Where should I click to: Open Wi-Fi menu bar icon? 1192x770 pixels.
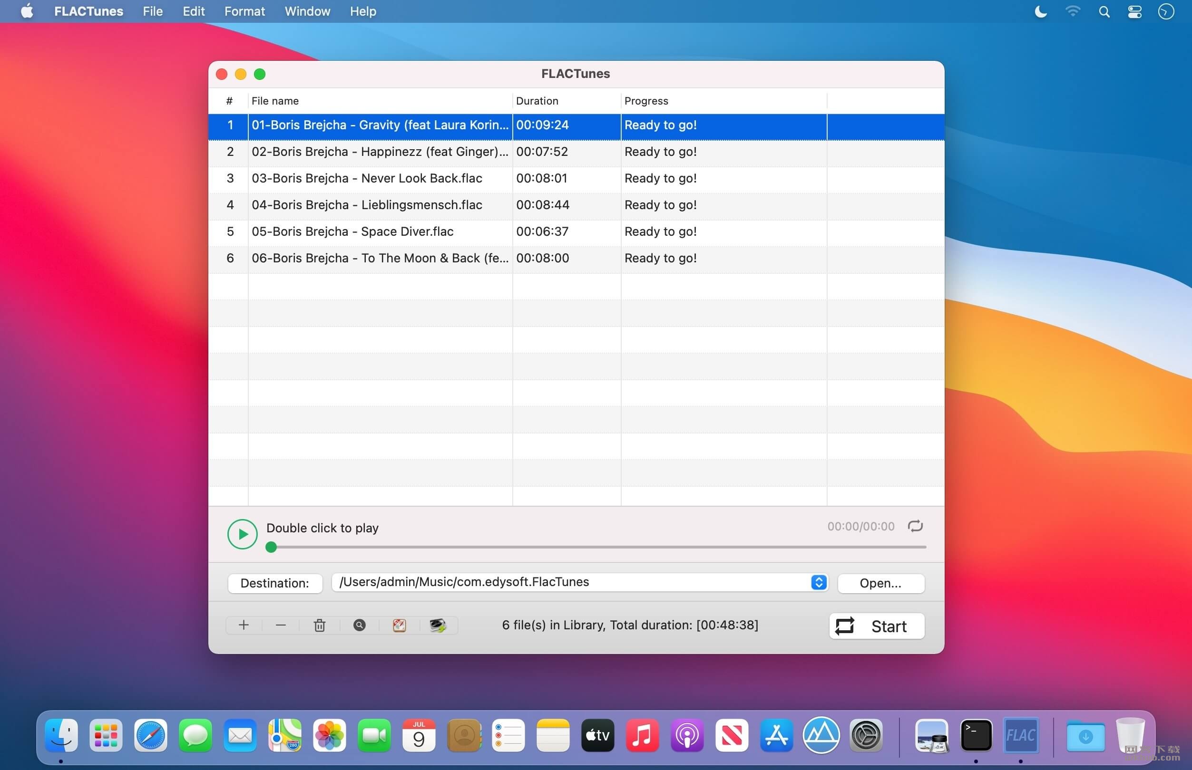coord(1073,11)
